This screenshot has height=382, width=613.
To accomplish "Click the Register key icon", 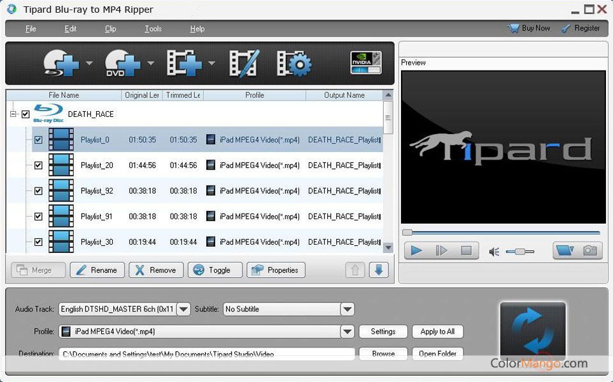I will pyautogui.click(x=566, y=28).
